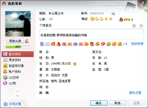Click the nickname 半山居士◎
This screenshot has width=148, height=108.
point(56,13)
